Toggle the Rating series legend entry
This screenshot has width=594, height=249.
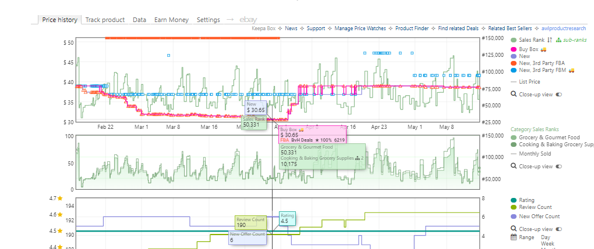pos(522,200)
